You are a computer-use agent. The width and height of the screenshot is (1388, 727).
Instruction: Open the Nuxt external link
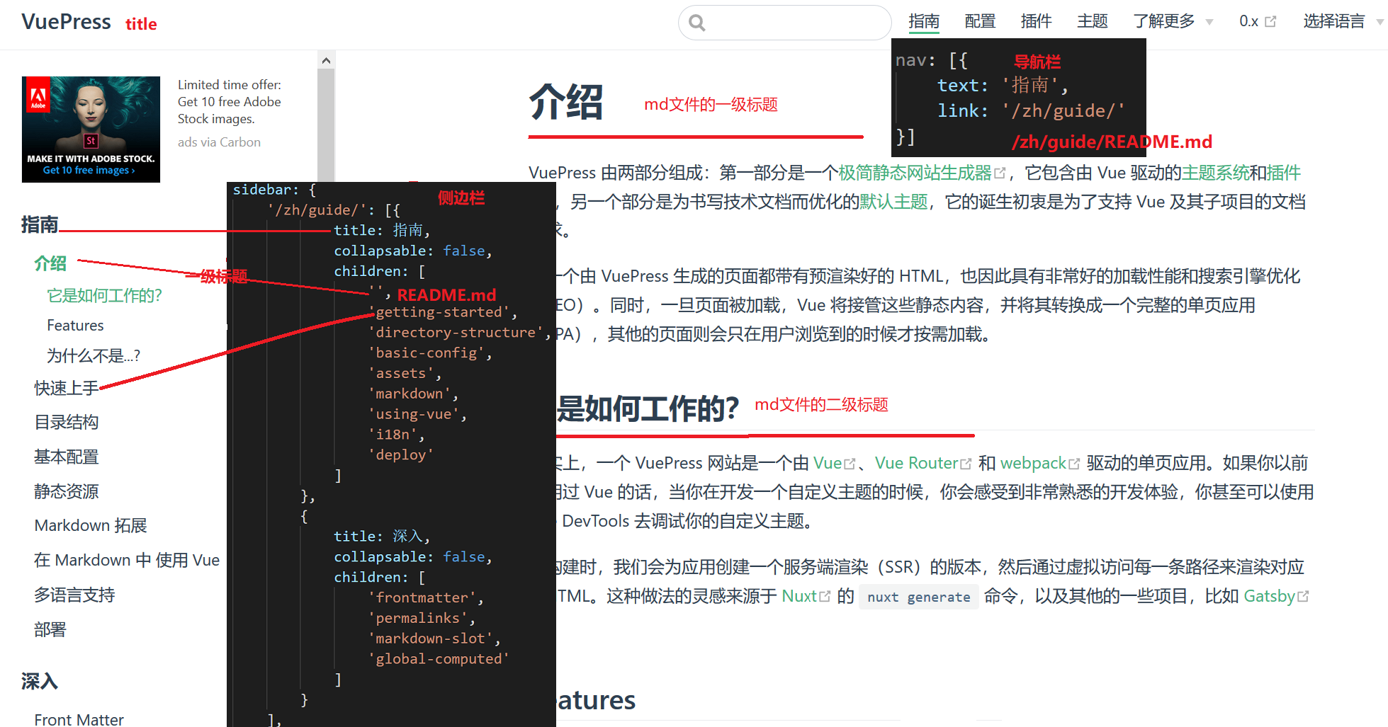[806, 596]
